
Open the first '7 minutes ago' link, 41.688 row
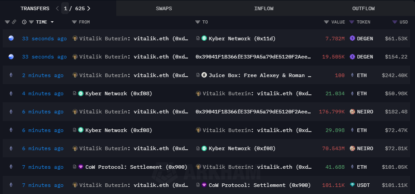(43, 167)
